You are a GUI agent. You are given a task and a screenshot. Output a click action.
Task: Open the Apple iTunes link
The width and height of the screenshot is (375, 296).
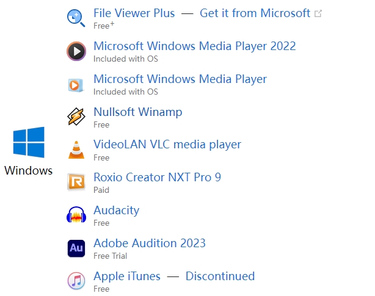coord(127,276)
